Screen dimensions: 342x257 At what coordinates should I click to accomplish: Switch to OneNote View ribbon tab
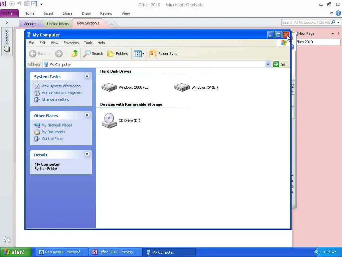click(x=126, y=13)
